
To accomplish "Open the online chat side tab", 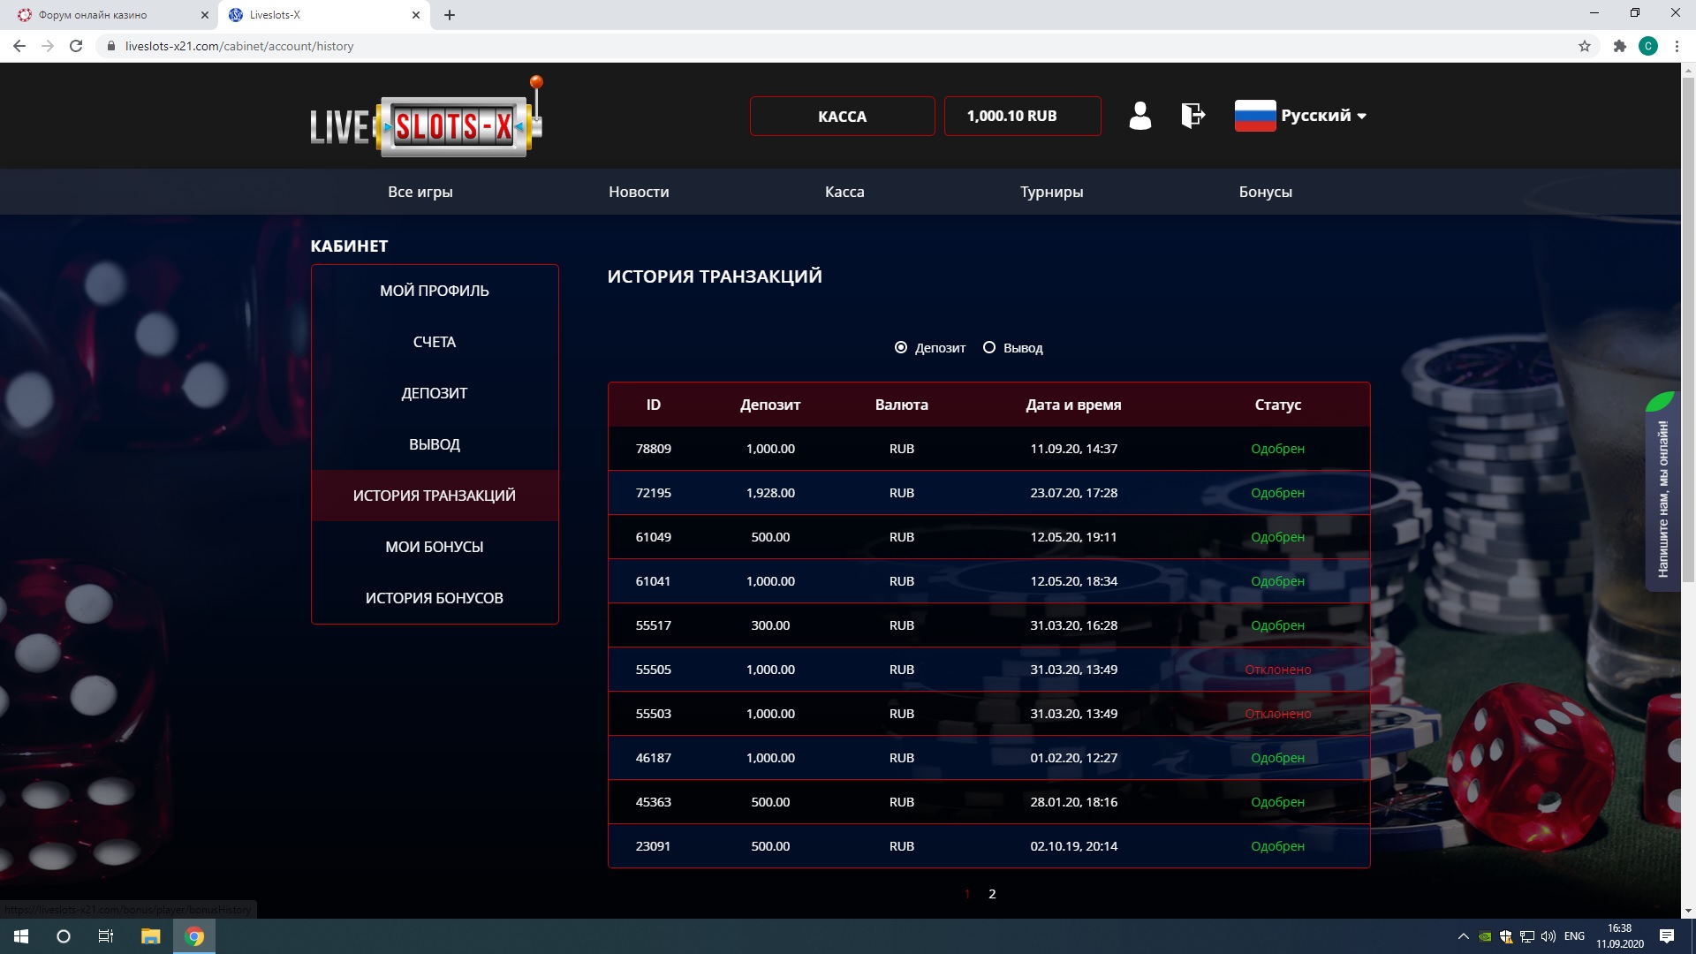I will tap(1662, 499).
